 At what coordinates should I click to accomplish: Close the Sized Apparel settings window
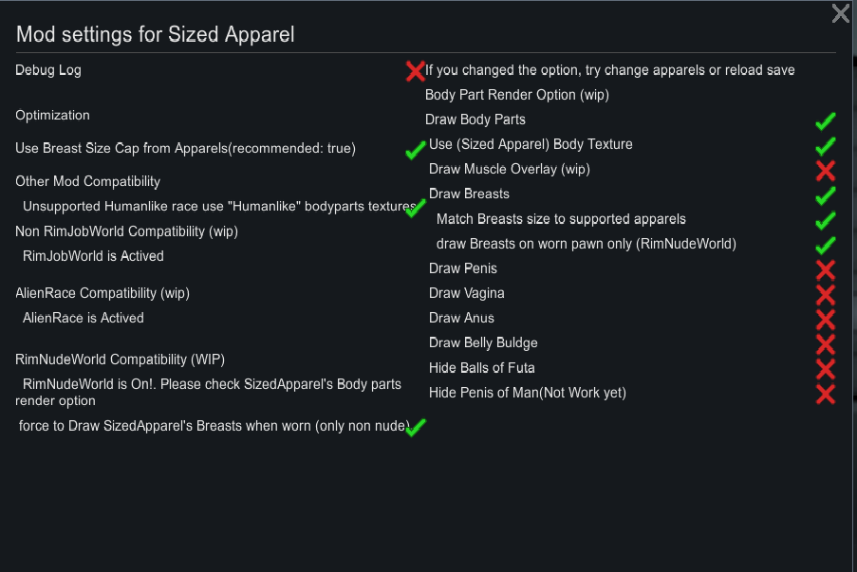click(x=839, y=14)
